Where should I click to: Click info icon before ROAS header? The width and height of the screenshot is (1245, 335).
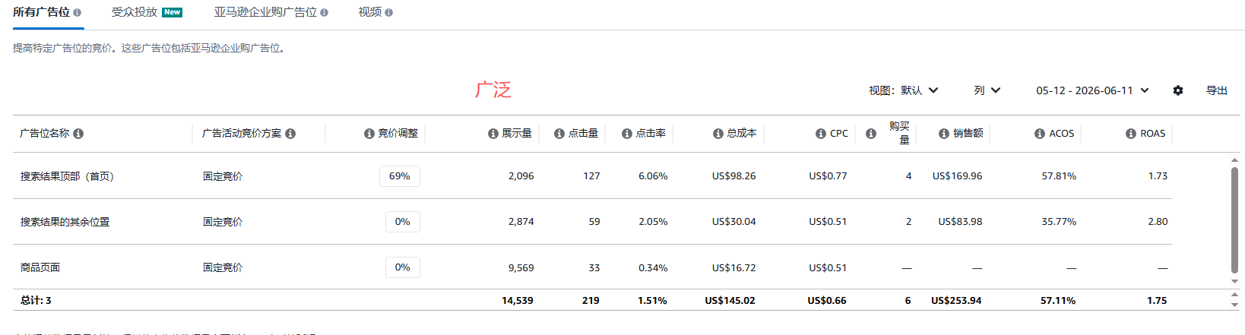[1131, 134]
